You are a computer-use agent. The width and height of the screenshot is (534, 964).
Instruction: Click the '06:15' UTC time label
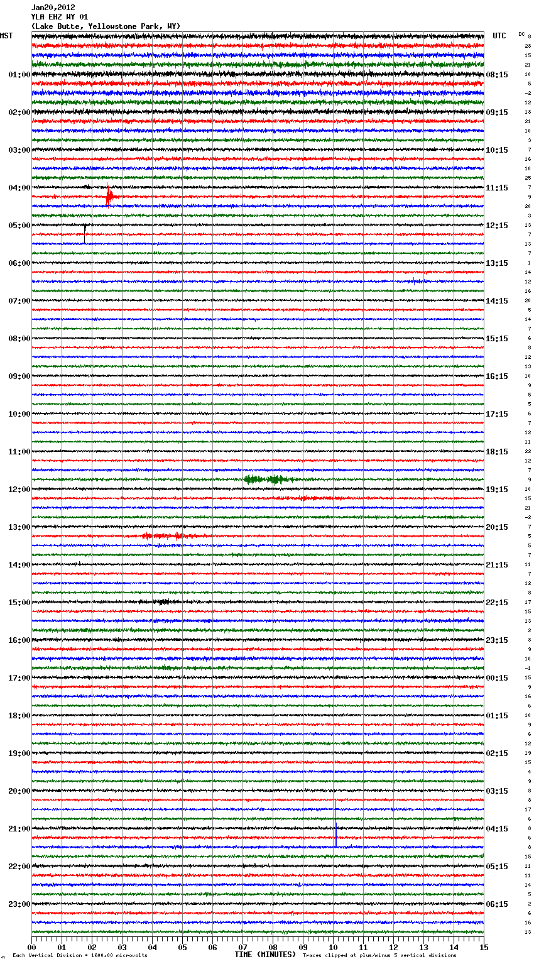(x=497, y=904)
